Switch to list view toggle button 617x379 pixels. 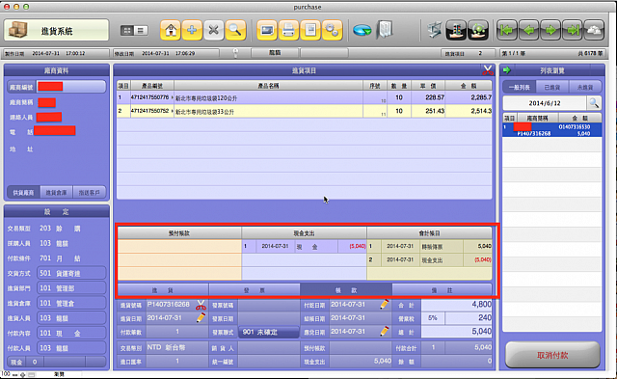coord(141,30)
